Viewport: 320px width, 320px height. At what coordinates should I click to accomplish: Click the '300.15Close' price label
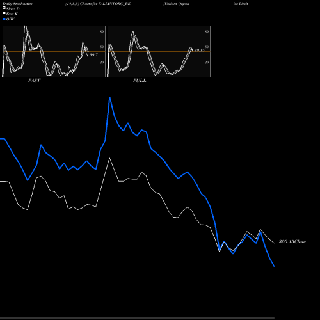click(x=292, y=241)
